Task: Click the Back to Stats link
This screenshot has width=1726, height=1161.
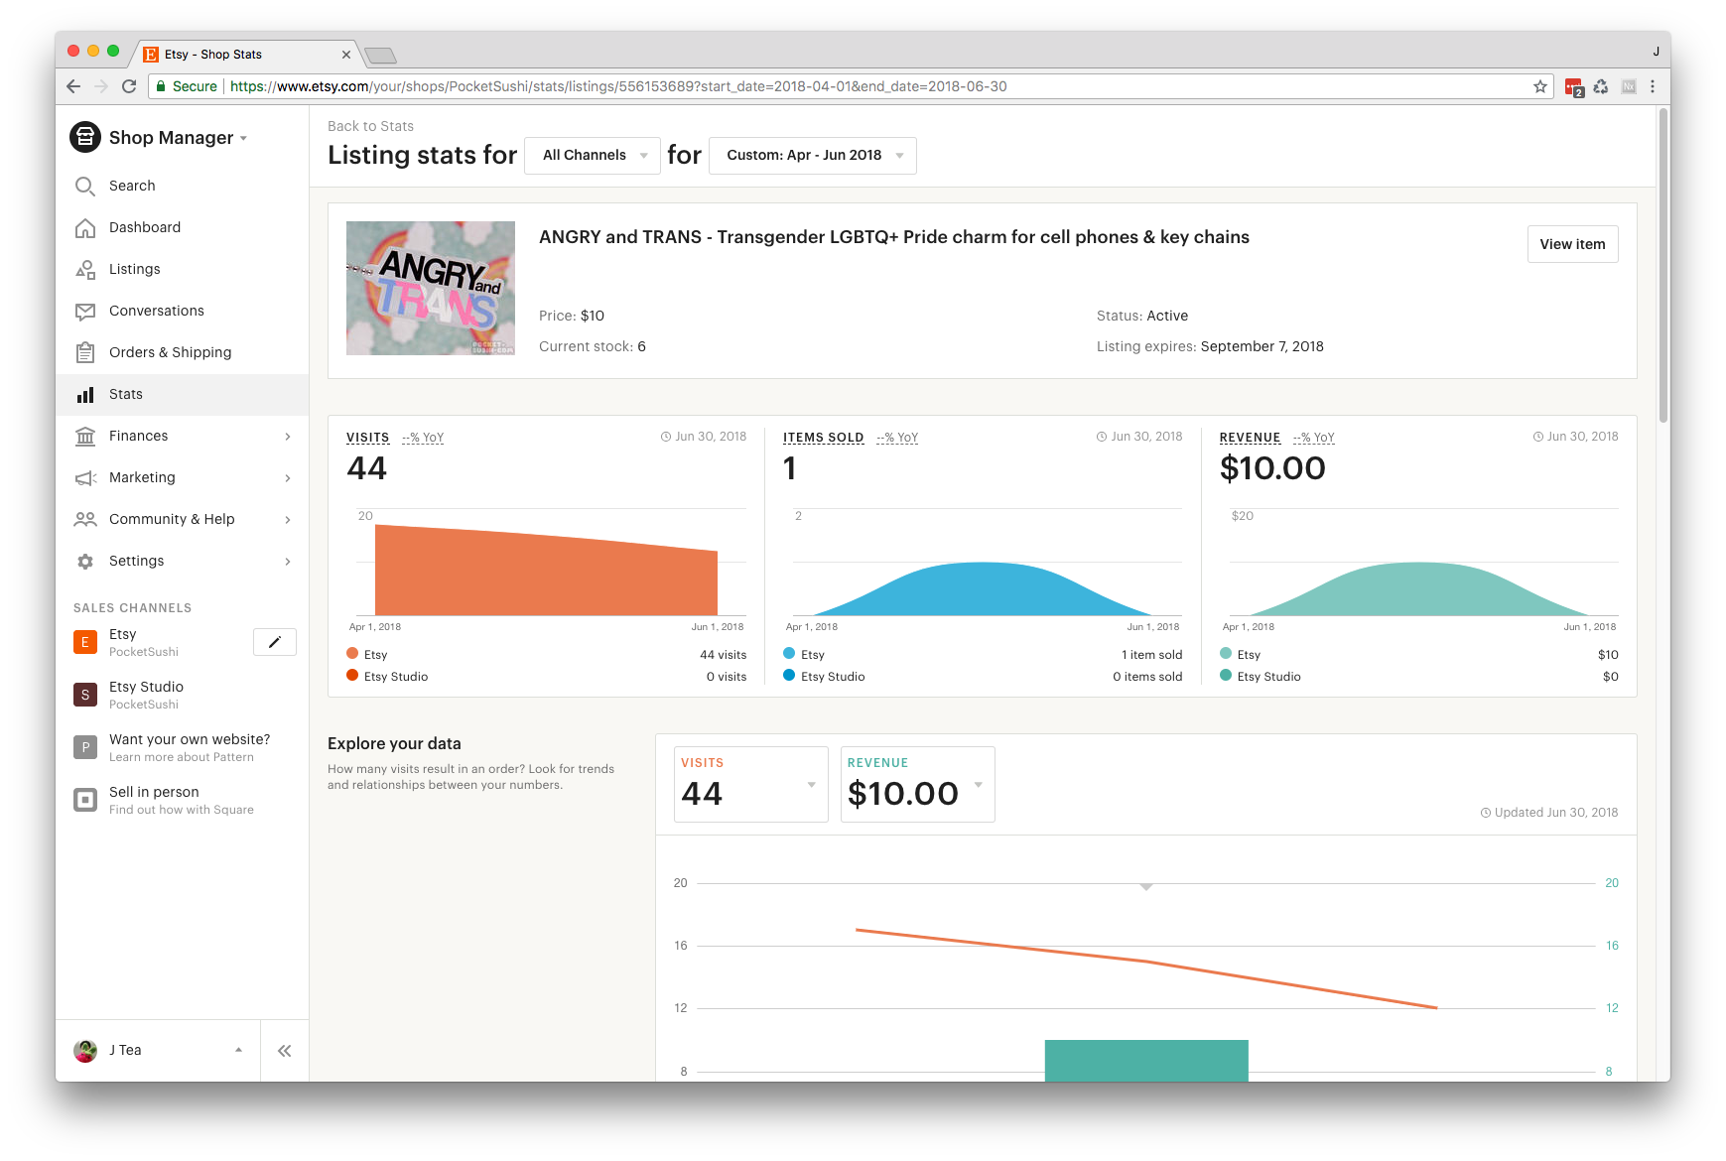Action: point(370,126)
